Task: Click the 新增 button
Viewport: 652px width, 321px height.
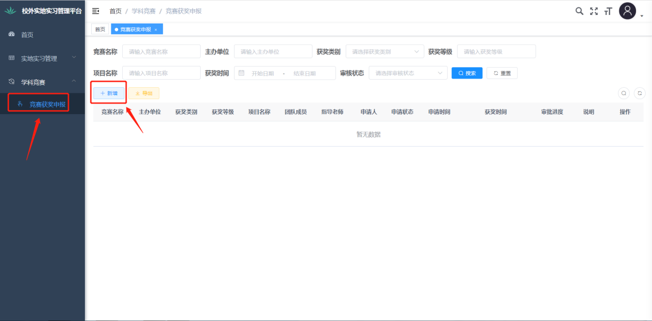Action: click(109, 93)
